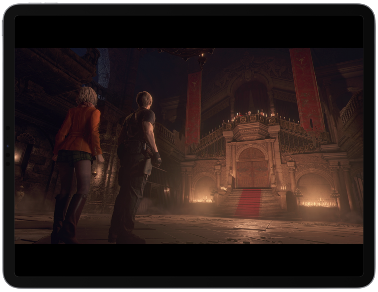Tap the candle-lit archway right of the stairs
378x292 pixels.
(316, 190)
